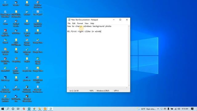
Task: Select the ShareX desktop shortcut
Action: pos(5,41)
